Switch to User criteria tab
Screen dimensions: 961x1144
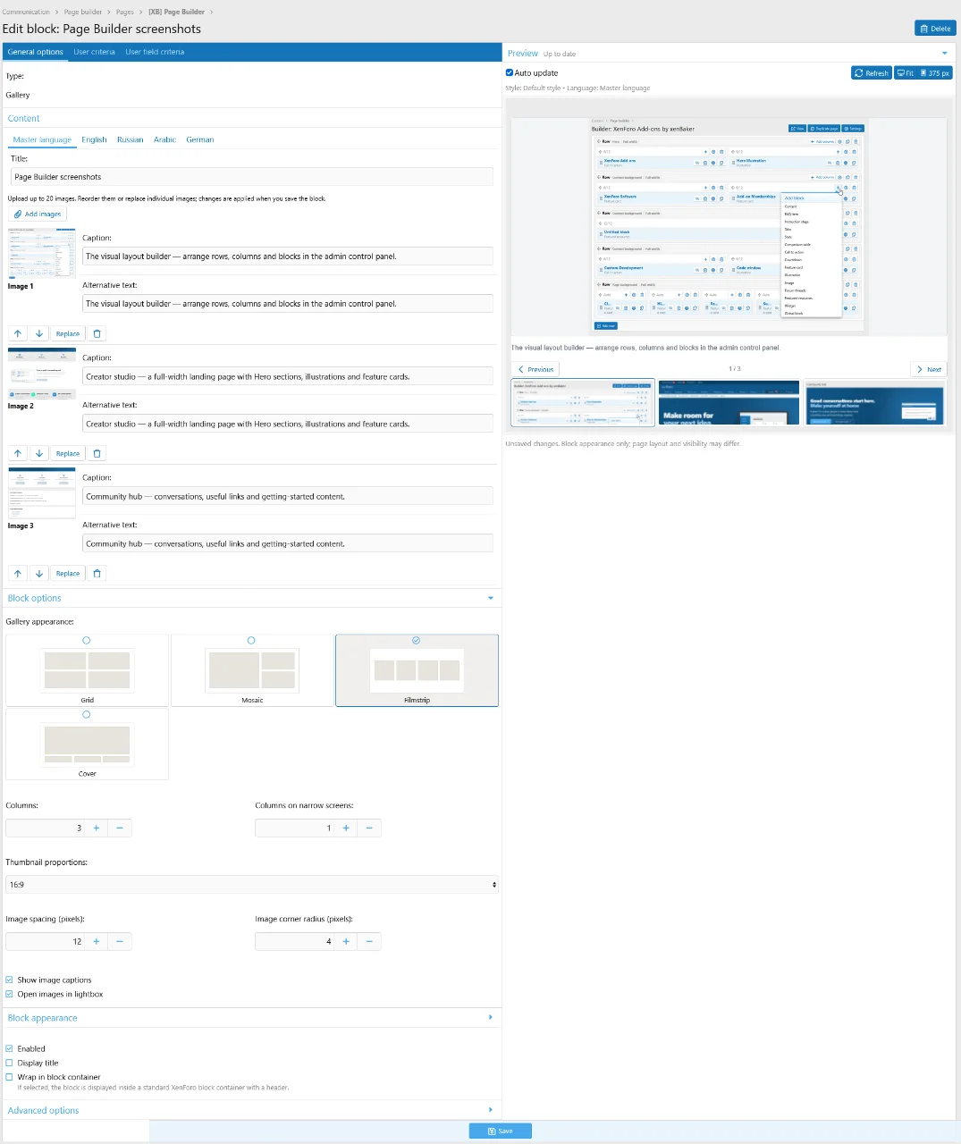pyautogui.click(x=94, y=52)
